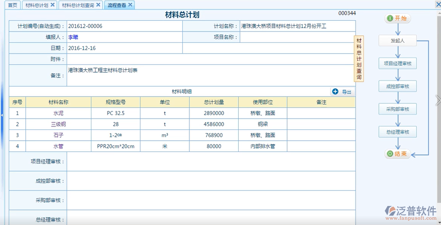Select the 发起人 workflow node
The image size is (441, 225).
click(397, 41)
